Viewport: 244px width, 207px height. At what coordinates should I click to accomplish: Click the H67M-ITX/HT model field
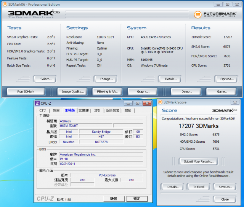[x=86, y=126]
